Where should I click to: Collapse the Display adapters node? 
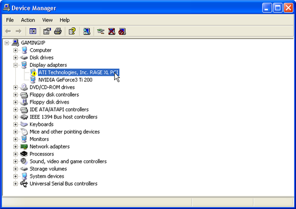[x=15, y=65]
